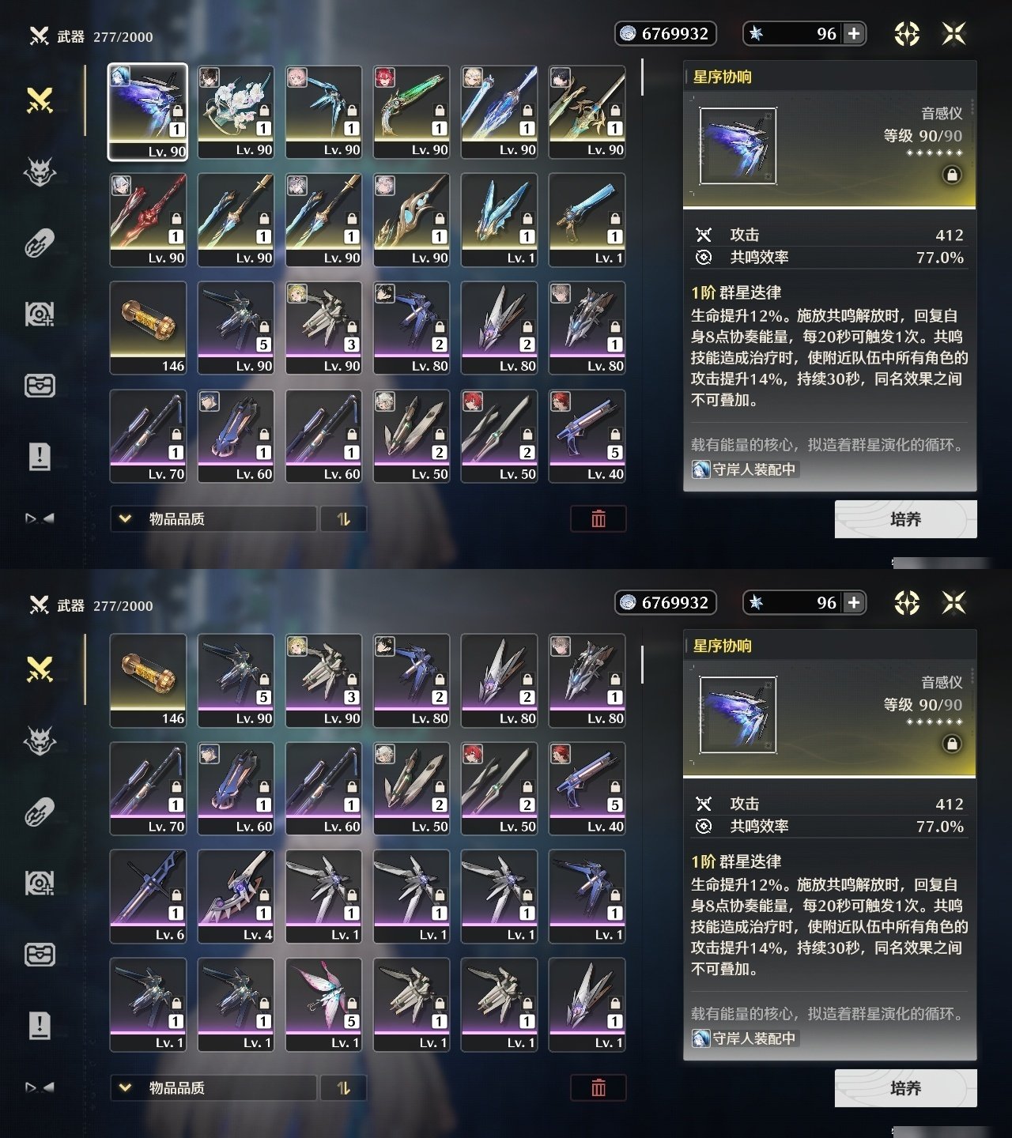Expand the 物品品质 sort dropdown in top panel
The height and width of the screenshot is (1138, 1012).
pos(213,518)
